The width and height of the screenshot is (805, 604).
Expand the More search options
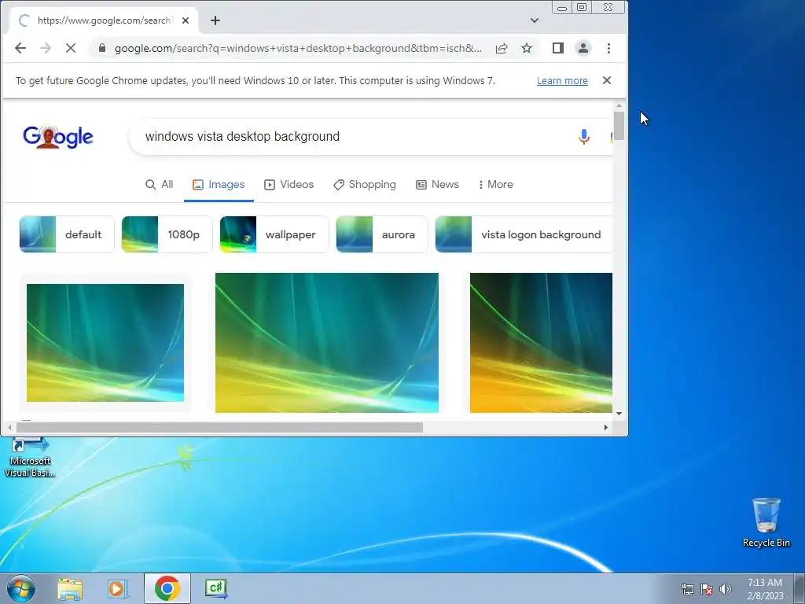coord(495,184)
